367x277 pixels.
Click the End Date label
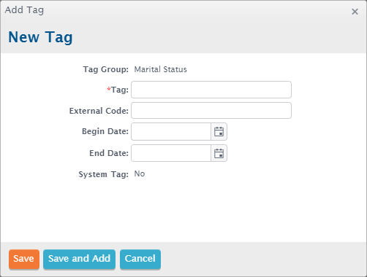[x=109, y=153]
